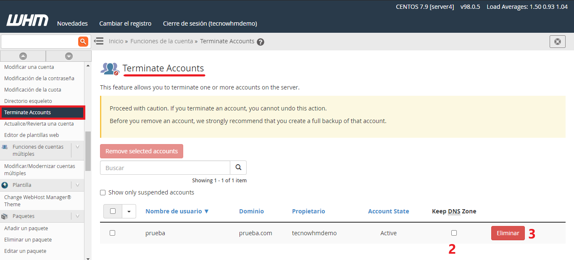This screenshot has height=260, width=574.
Task: Open help icon next to Terminate Accounts breadcrumb
Action: 261,42
